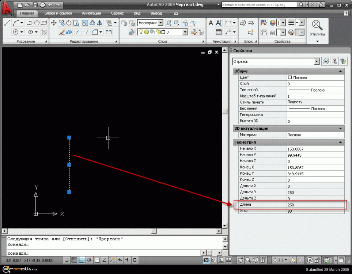Click the Quick Select filter icon
352x274 pixels.
343,62
